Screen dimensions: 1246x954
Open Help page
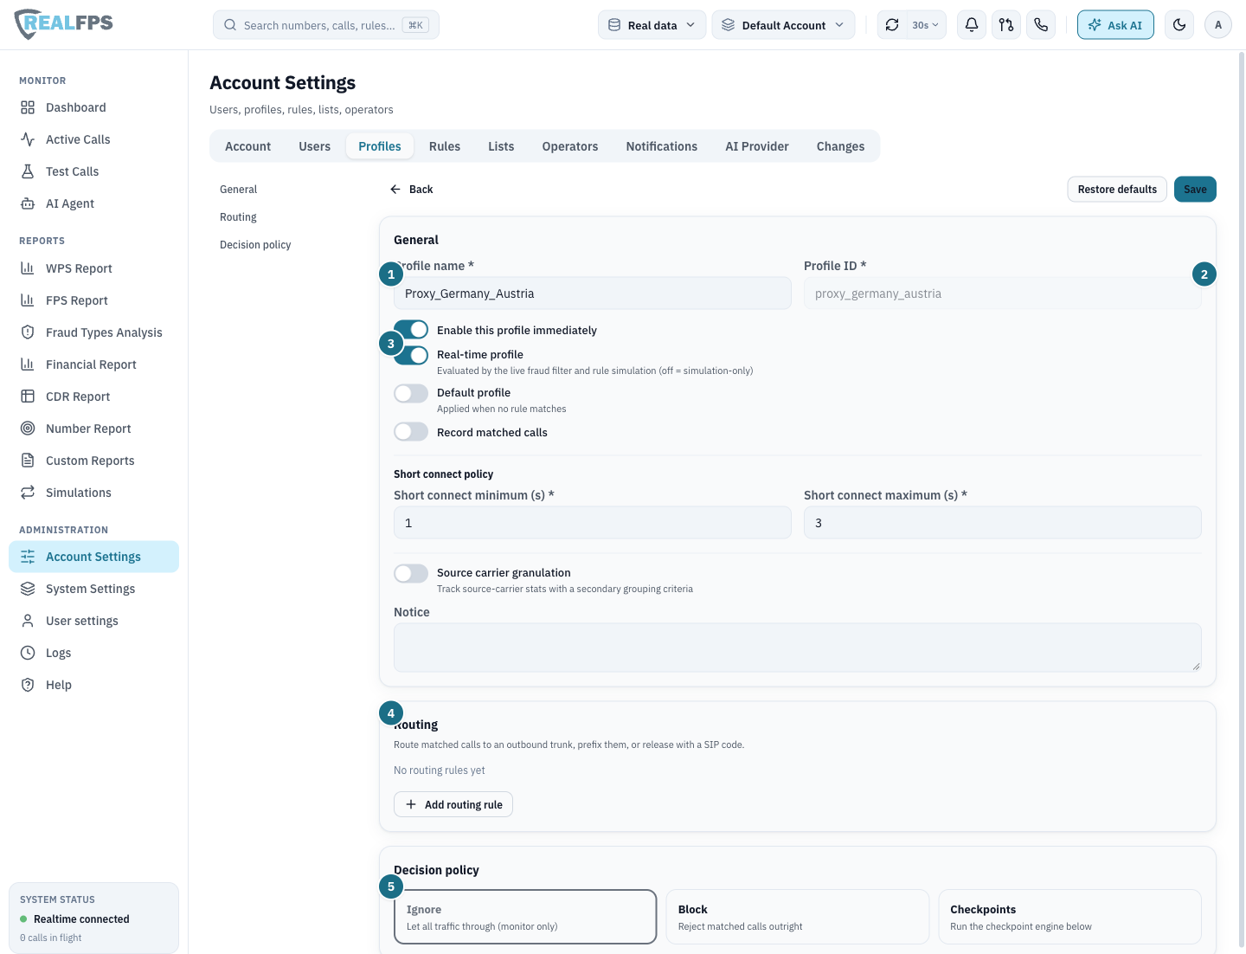click(93, 685)
